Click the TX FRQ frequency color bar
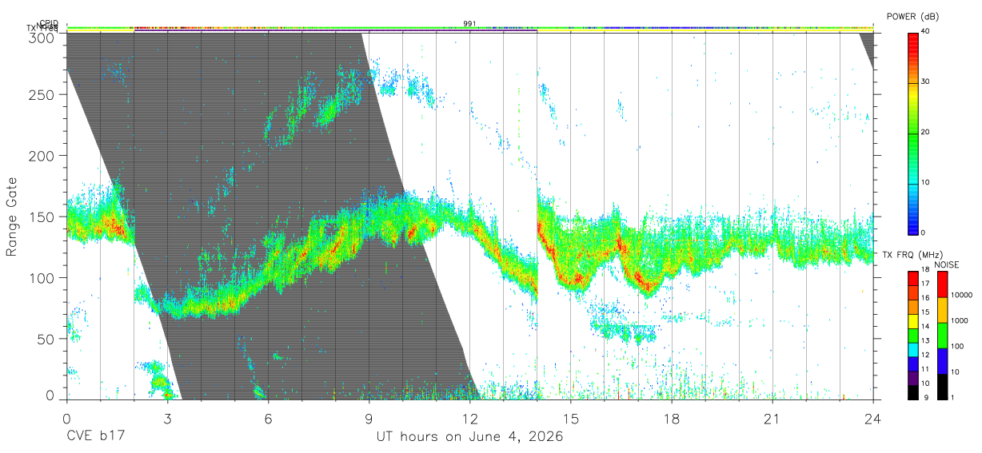 (913, 335)
